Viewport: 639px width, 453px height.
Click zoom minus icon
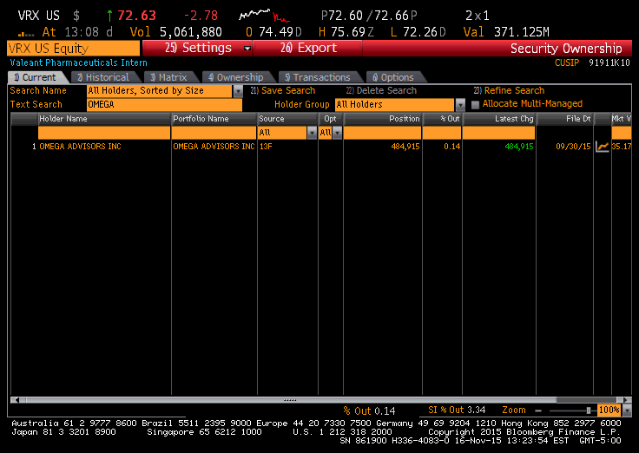tap(538, 410)
